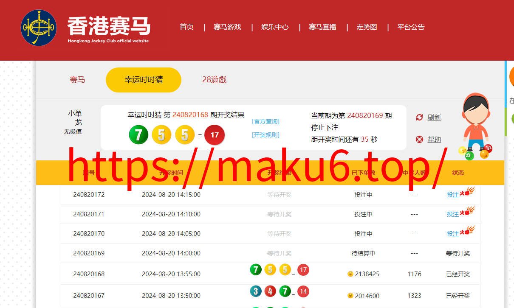Open the 赛马游戏 navigation item
This screenshot has width=514, height=308.
227,27
